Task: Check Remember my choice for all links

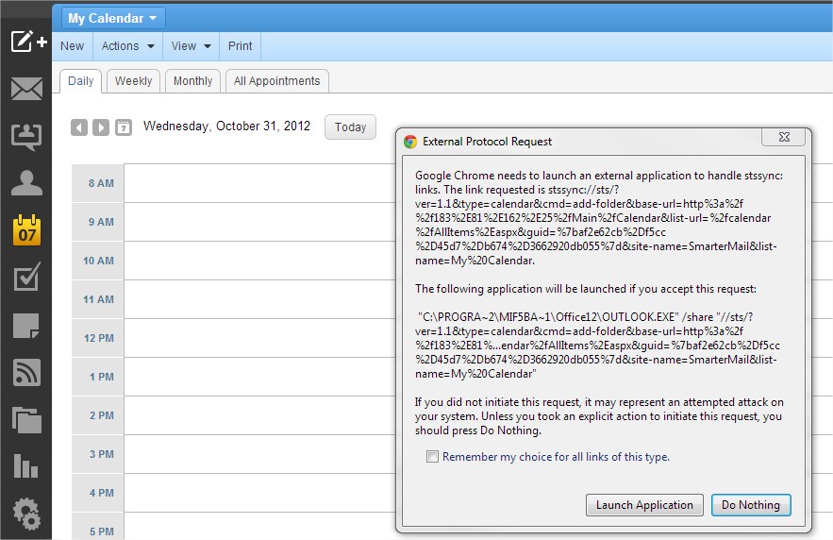Action: point(432,457)
